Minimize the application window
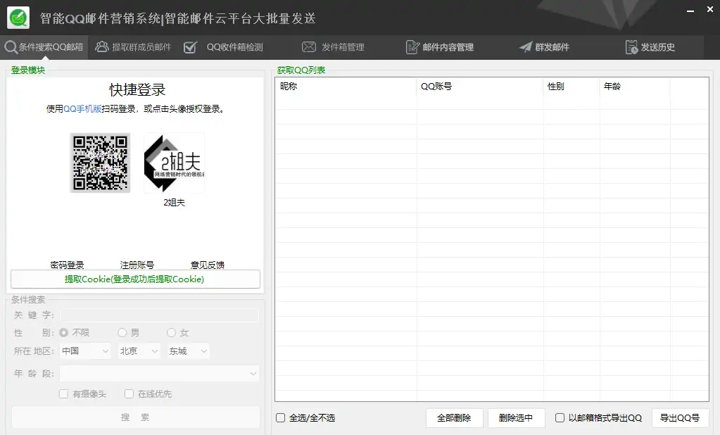This screenshot has width=720, height=435. click(x=690, y=10)
